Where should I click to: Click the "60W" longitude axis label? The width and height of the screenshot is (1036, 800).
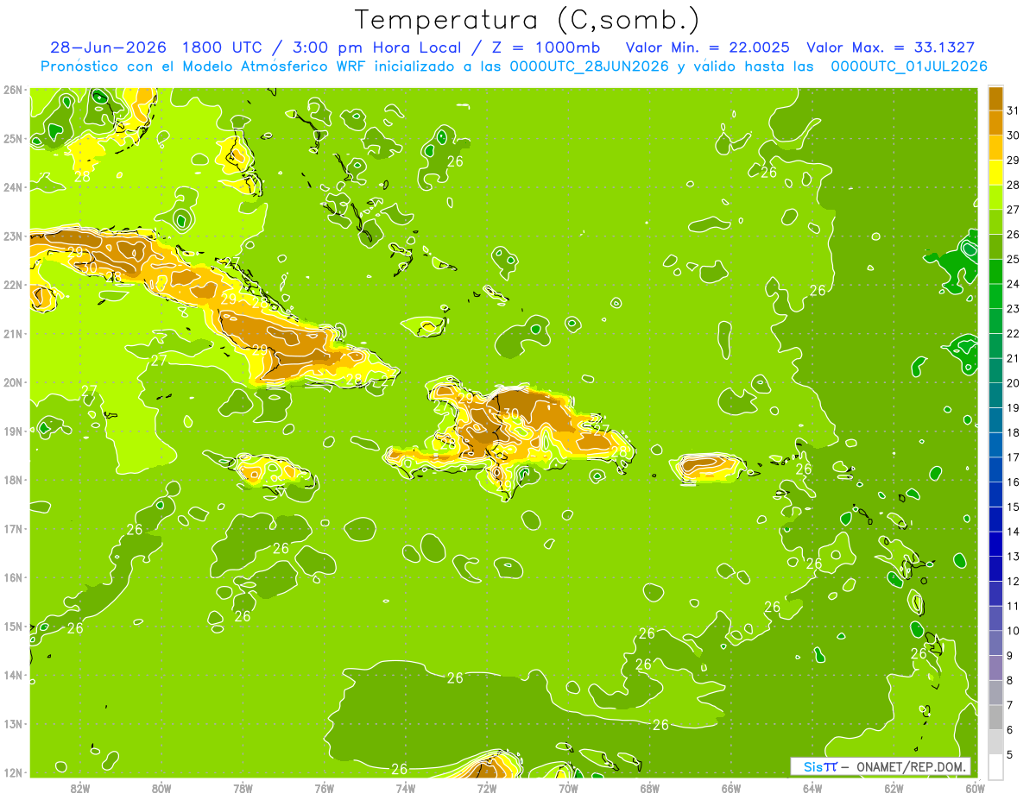(x=975, y=788)
